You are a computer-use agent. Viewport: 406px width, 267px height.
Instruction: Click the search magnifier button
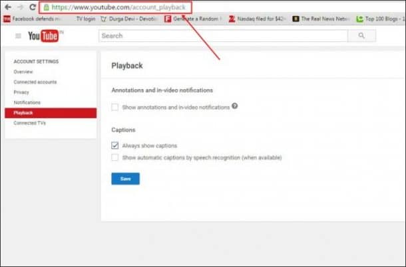(x=361, y=36)
